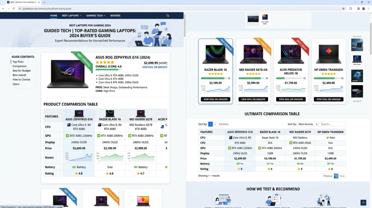Click View Deal on Amazon for Razer Blade 16
The image size is (372, 208).
[x=215, y=99]
